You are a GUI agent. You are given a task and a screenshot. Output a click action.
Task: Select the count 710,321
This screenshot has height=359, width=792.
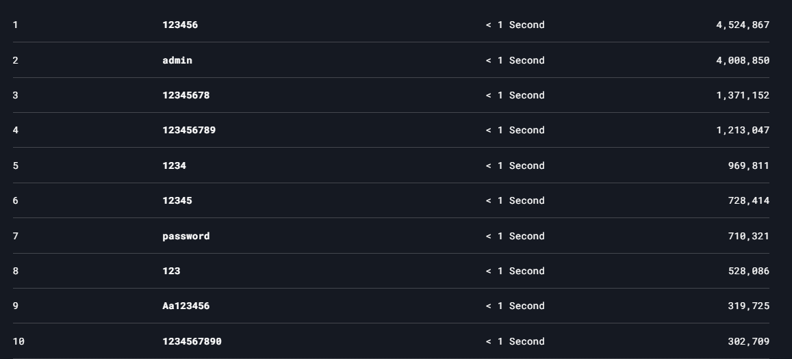(x=748, y=237)
